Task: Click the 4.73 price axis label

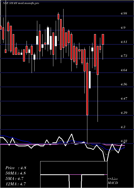Action: click(124, 56)
